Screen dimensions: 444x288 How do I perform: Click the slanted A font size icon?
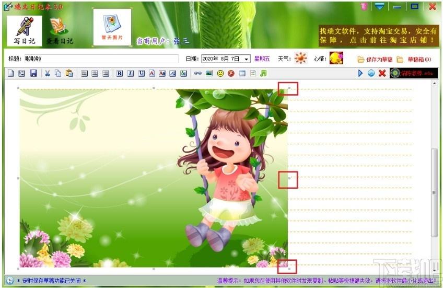pyautogui.click(x=173, y=73)
